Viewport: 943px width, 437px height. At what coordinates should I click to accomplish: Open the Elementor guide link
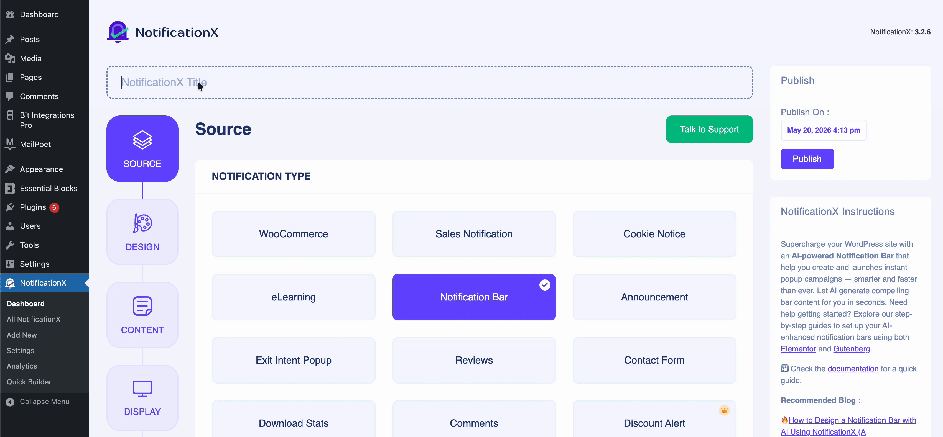798,349
